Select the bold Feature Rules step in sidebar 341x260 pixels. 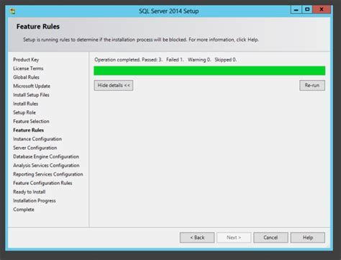tap(28, 130)
